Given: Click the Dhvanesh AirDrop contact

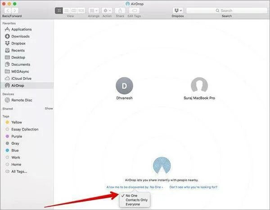Looking at the screenshot, I should 124,88.
